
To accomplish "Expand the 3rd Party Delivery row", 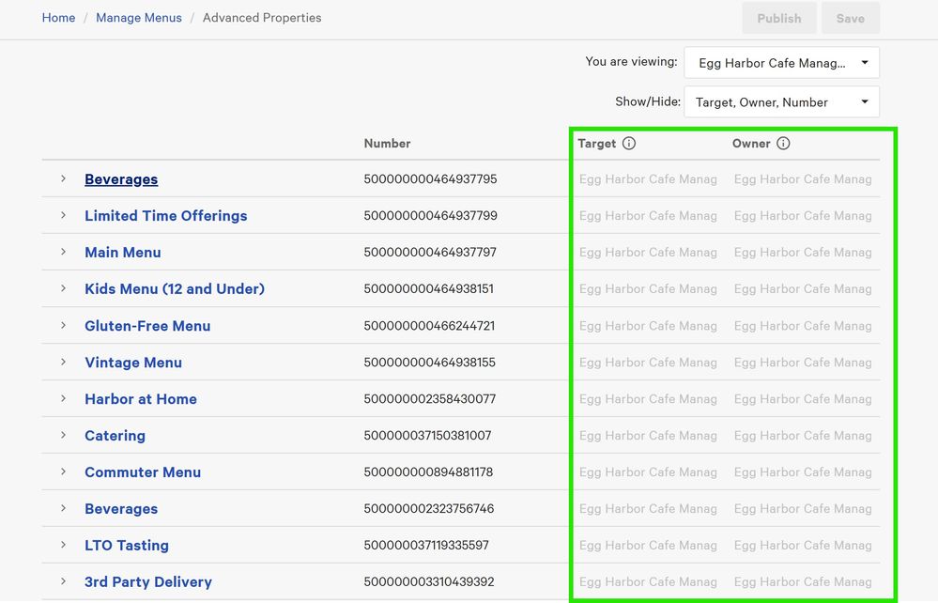I will [63, 581].
